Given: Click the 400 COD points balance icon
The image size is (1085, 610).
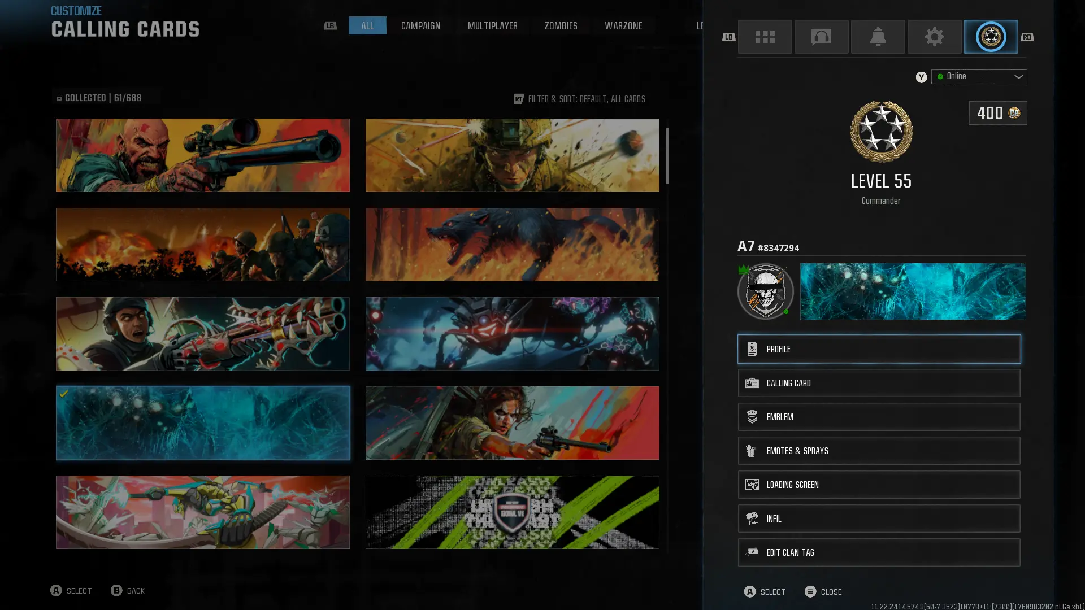Looking at the screenshot, I should 1014,113.
